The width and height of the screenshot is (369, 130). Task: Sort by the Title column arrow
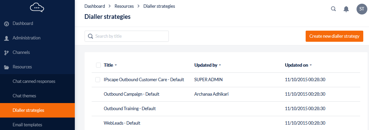click(x=116, y=65)
